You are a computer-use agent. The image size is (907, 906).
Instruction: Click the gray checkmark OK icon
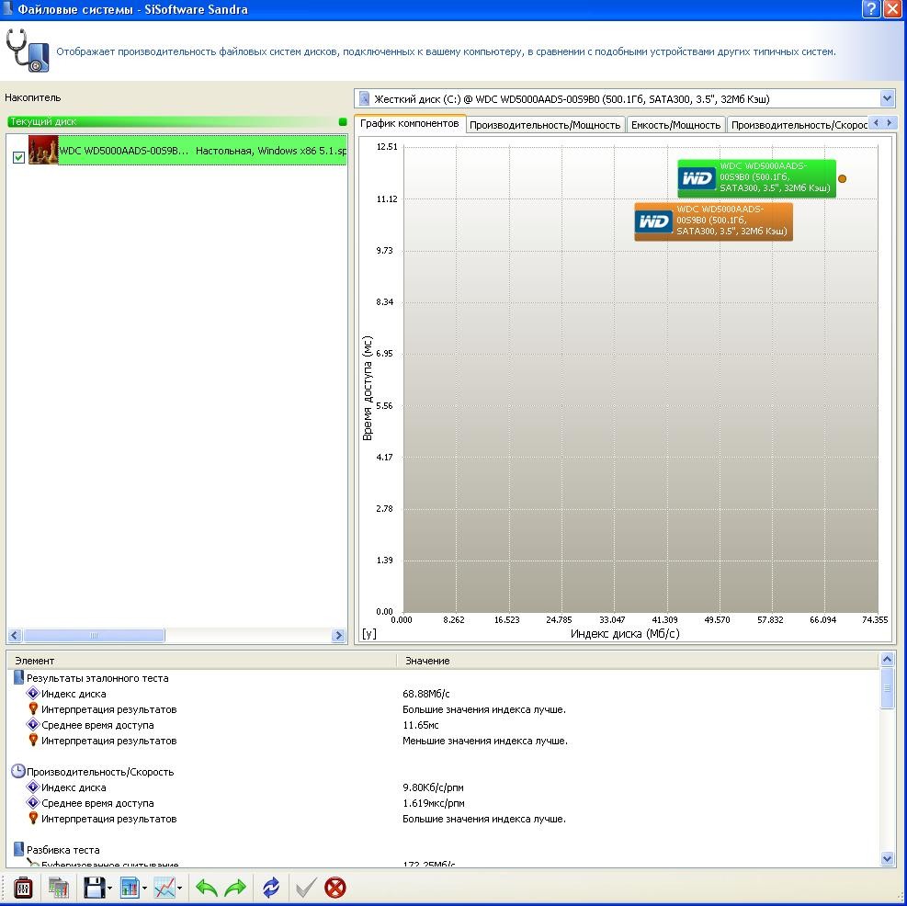pos(306,887)
